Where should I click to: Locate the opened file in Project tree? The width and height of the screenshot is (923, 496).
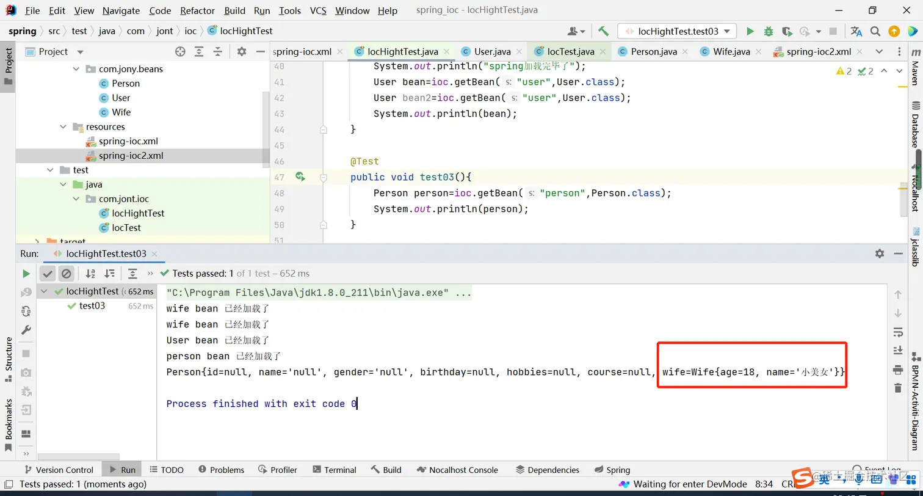click(180, 52)
